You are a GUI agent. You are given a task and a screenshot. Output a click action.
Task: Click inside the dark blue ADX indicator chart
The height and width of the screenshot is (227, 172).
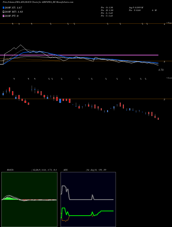coord(88,199)
